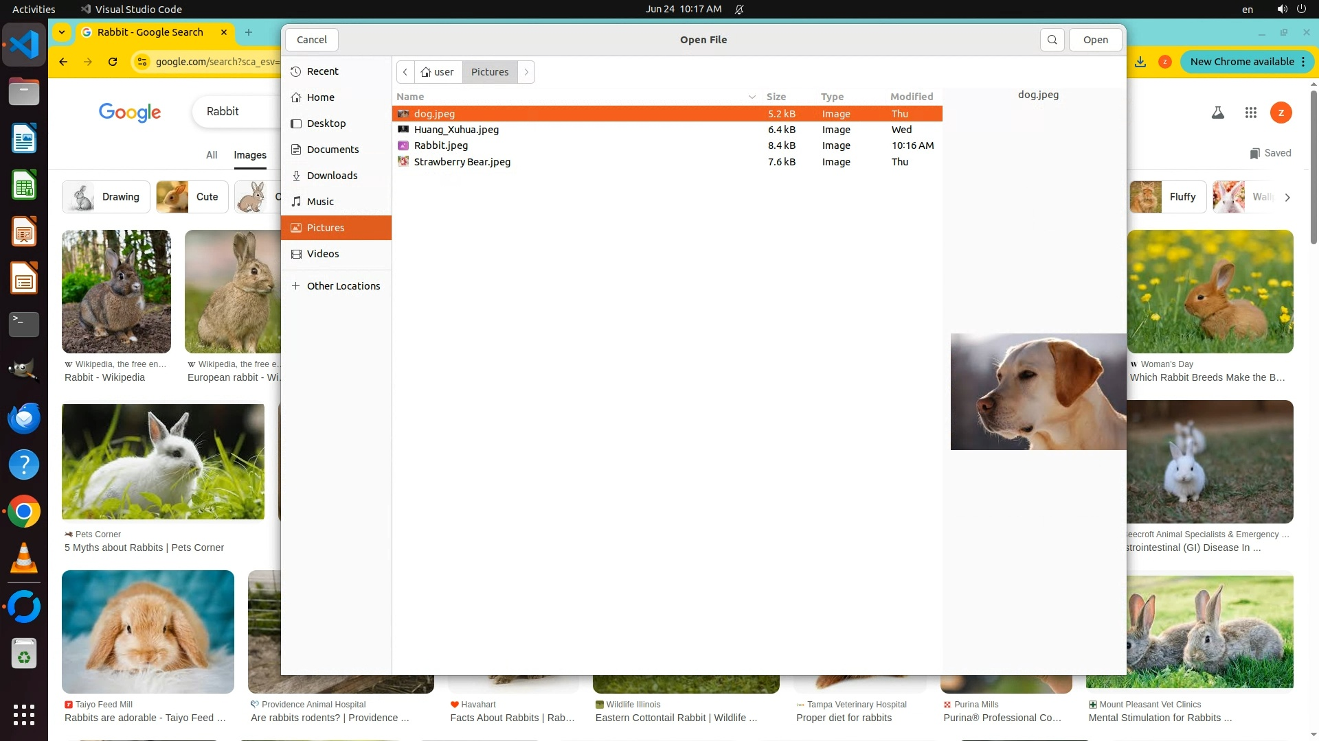The image size is (1319, 741).
Task: Reload the Chrome page
Action: click(x=113, y=62)
